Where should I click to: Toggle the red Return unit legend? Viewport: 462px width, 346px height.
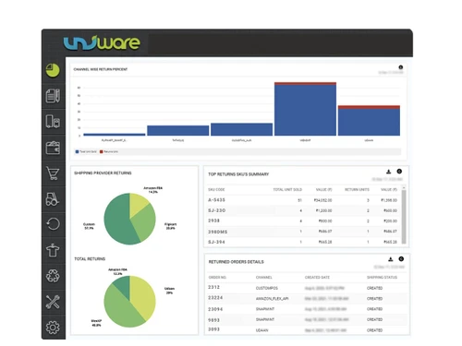tap(109, 151)
